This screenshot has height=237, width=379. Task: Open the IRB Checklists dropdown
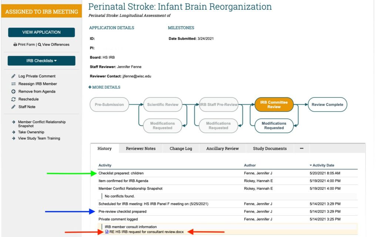[41, 61]
